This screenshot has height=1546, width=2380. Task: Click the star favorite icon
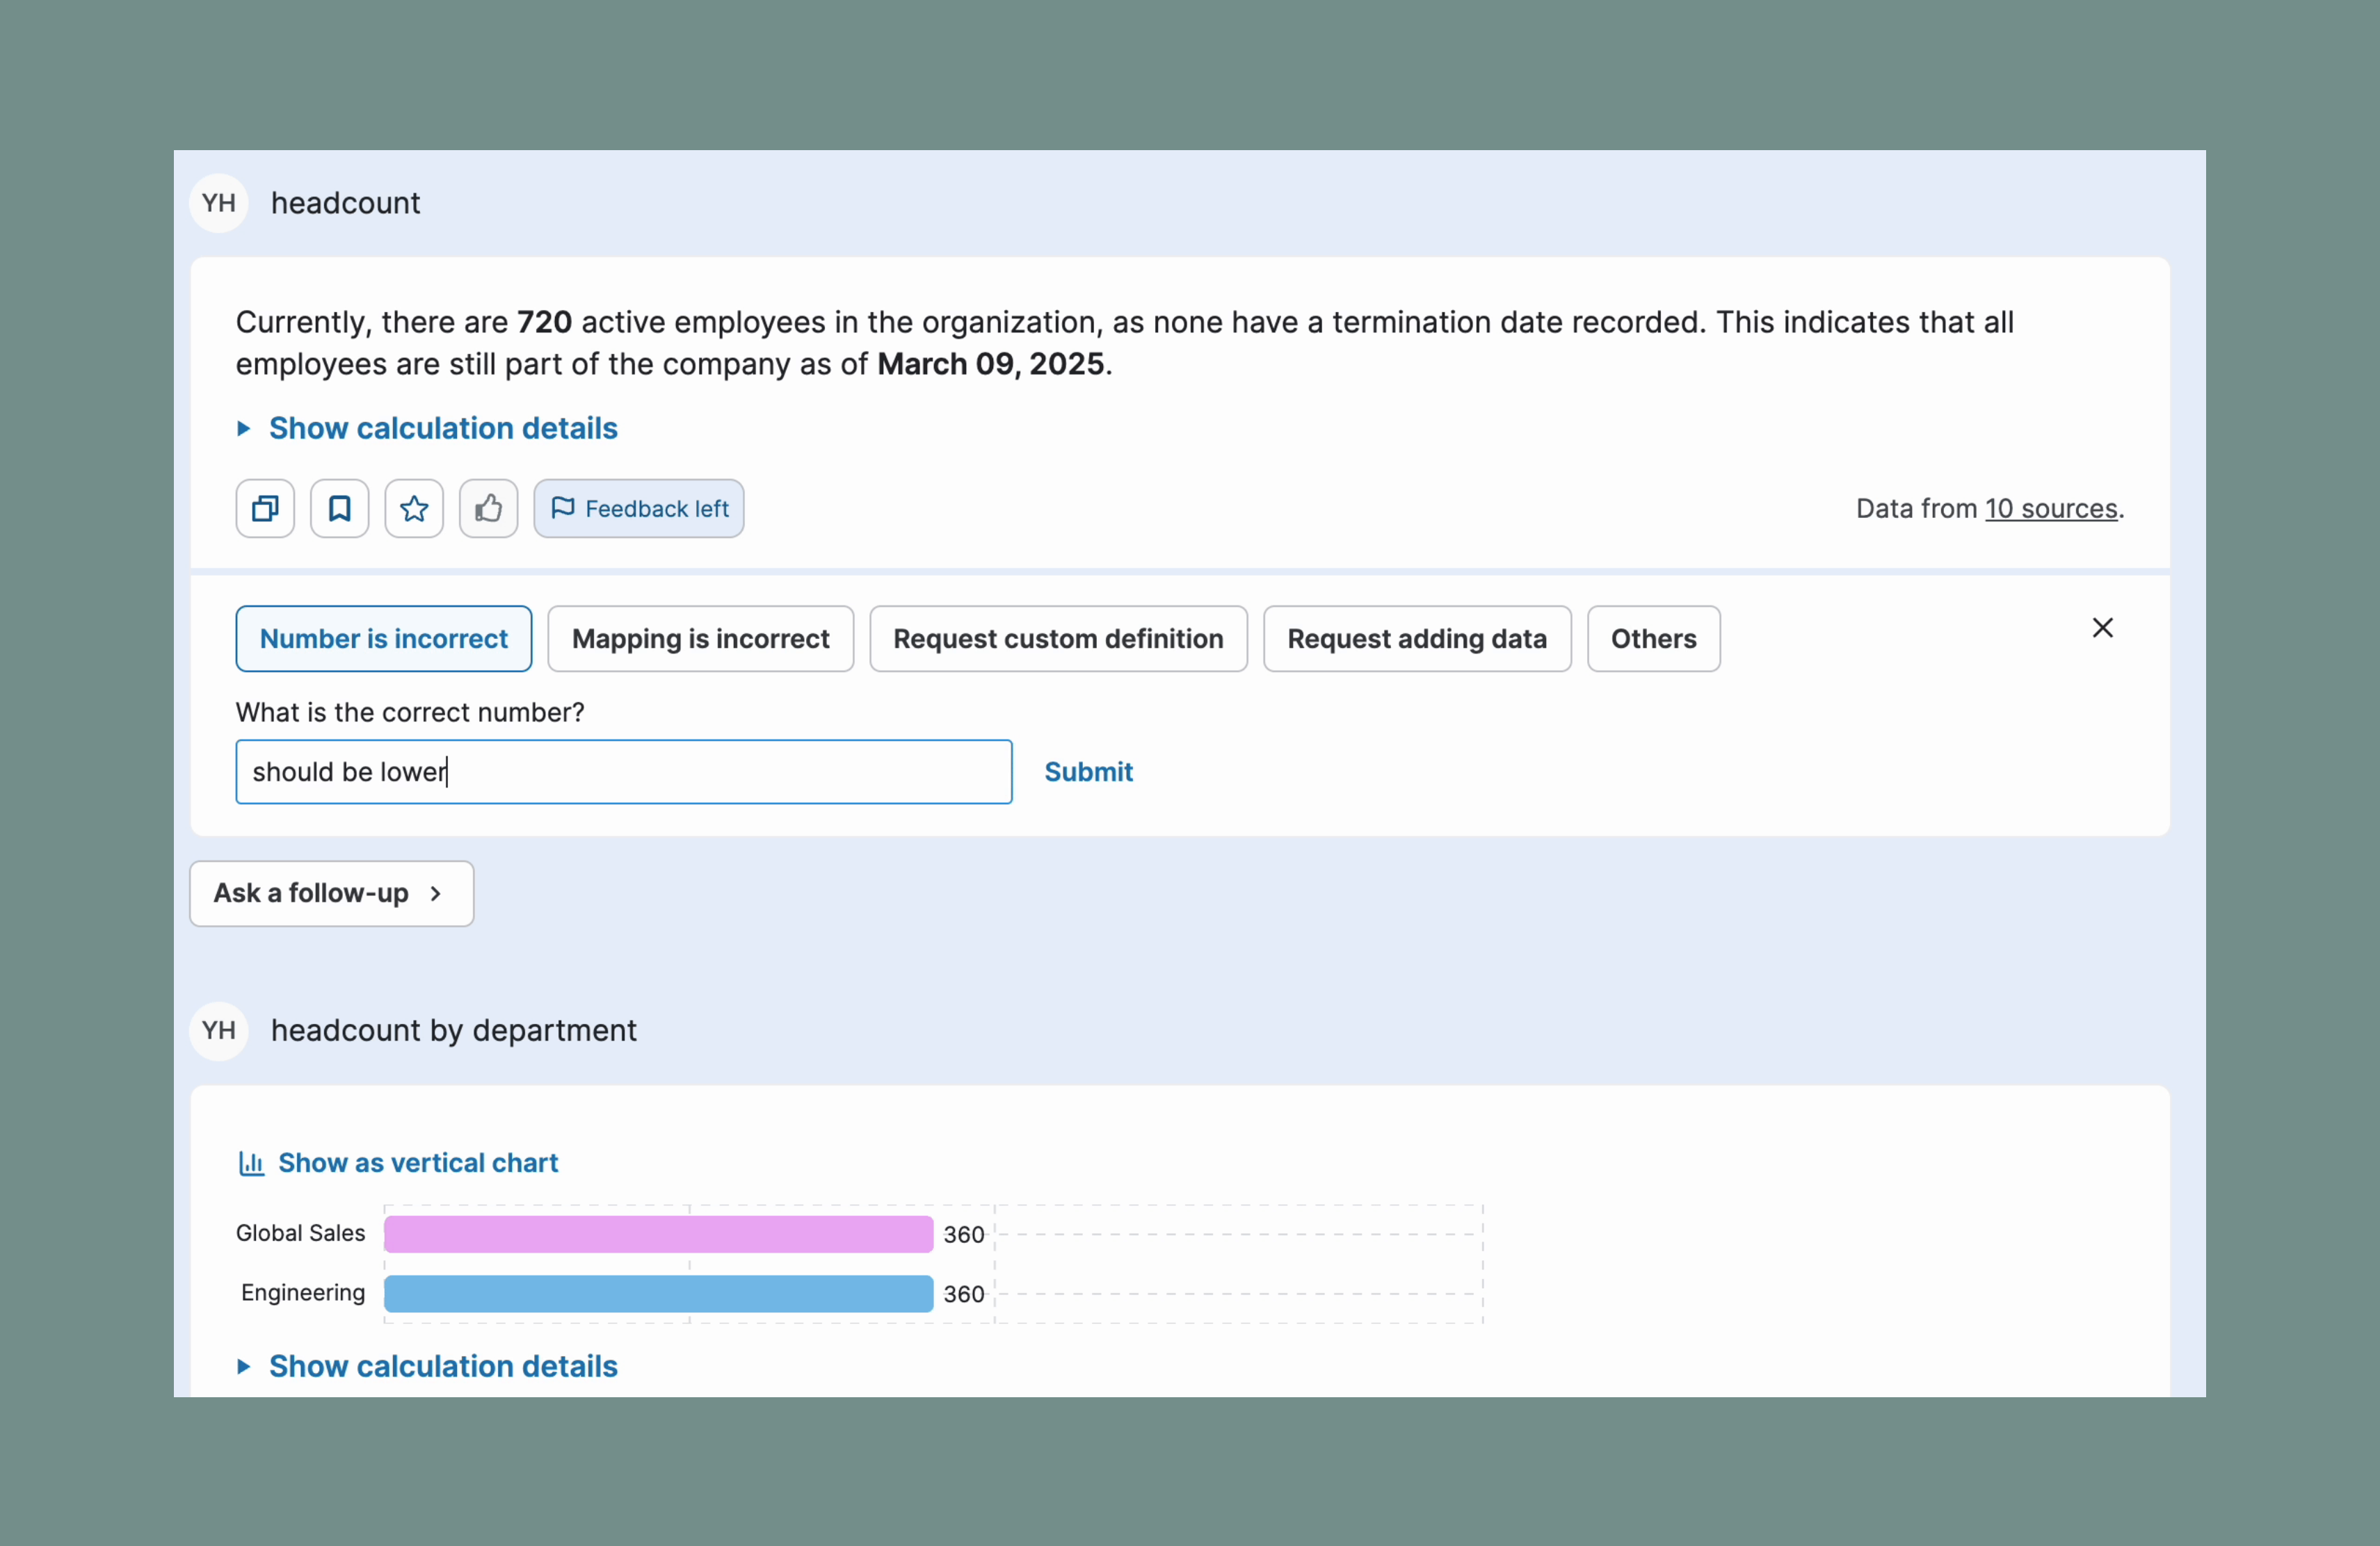414,509
